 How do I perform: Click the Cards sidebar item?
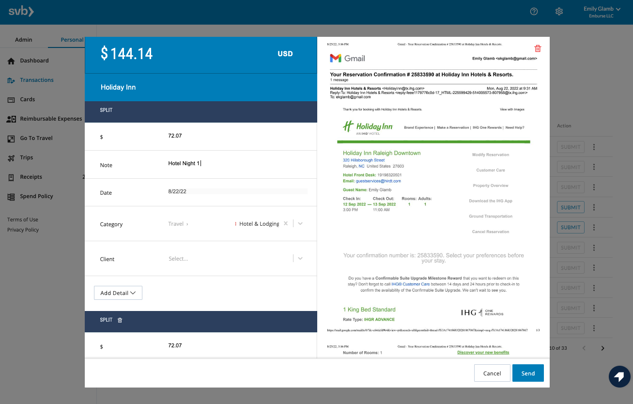pyautogui.click(x=27, y=99)
